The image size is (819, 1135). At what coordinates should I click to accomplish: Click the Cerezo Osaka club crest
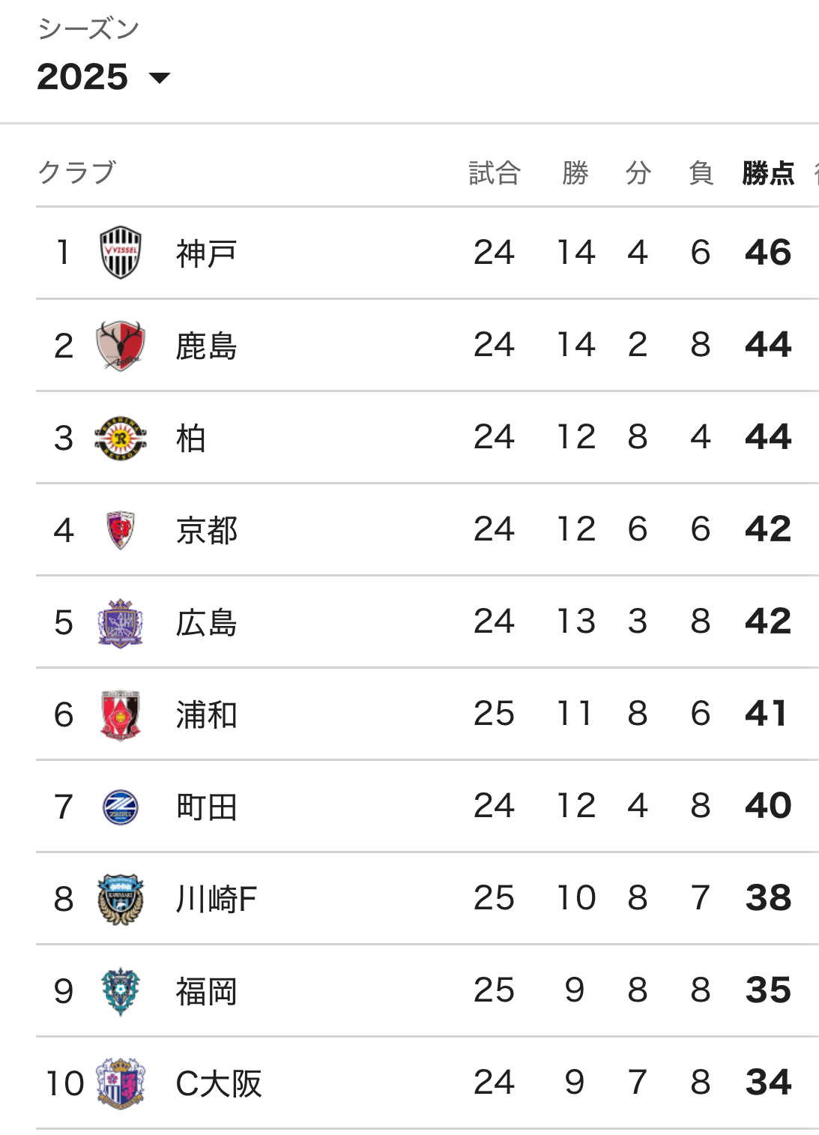(120, 1083)
